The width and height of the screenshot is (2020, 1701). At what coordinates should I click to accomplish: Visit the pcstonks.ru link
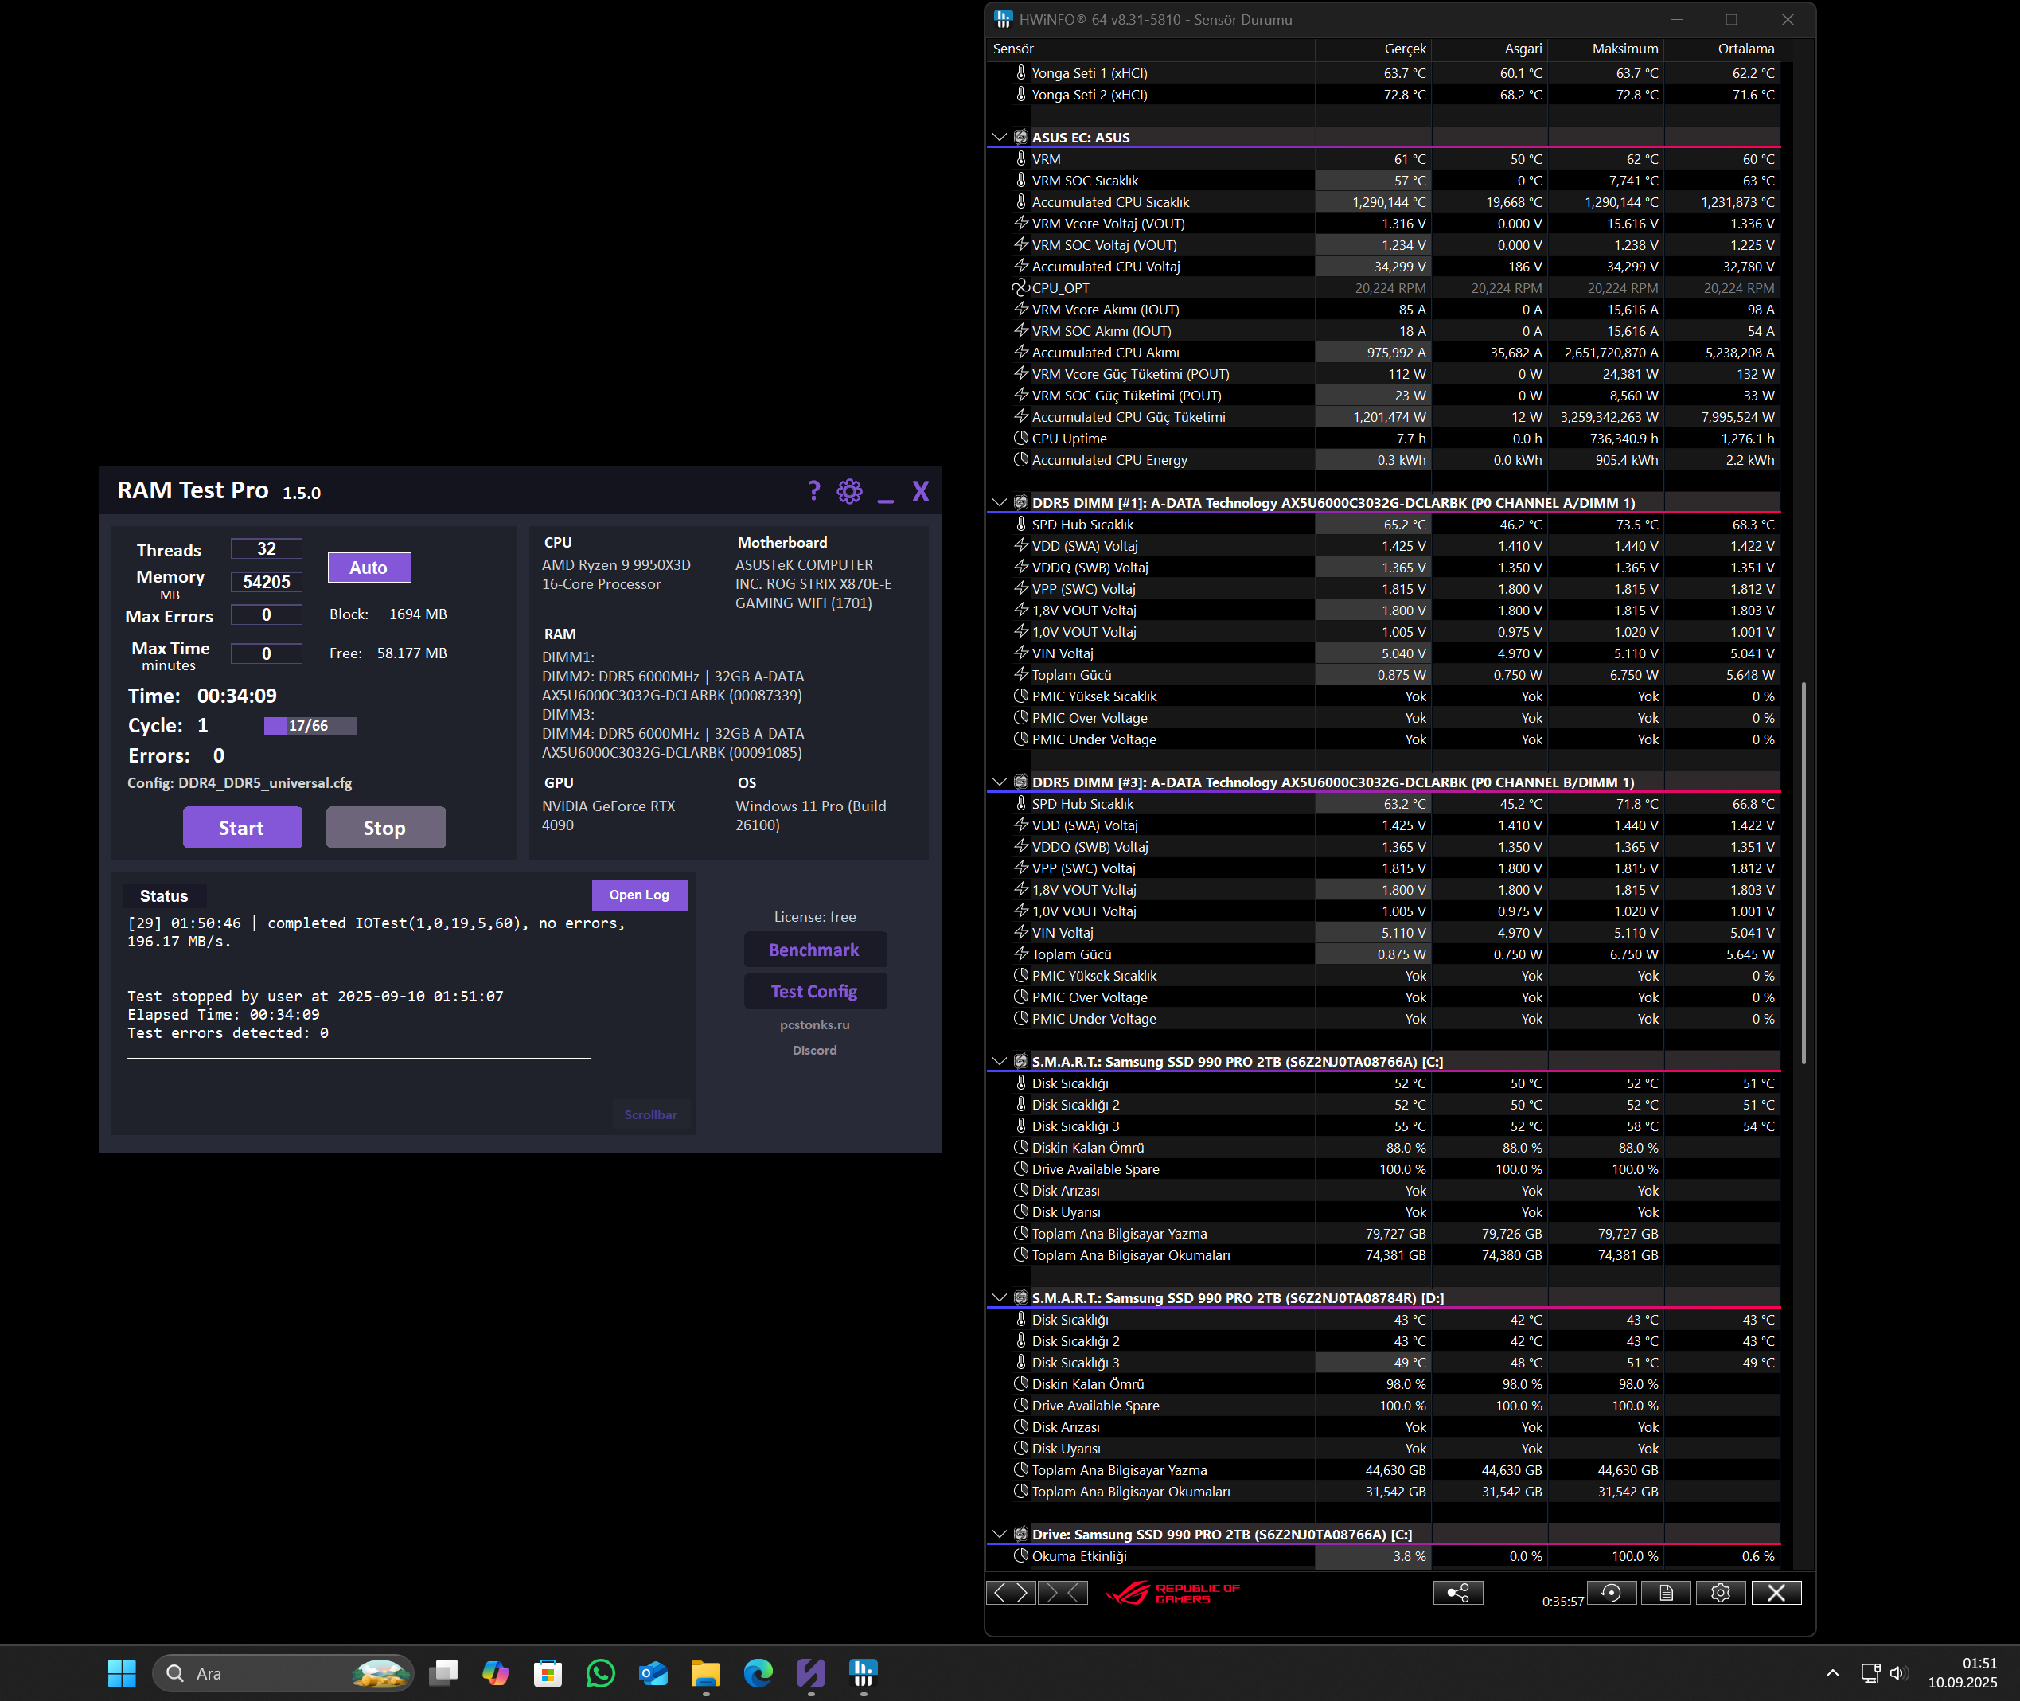coord(815,1025)
